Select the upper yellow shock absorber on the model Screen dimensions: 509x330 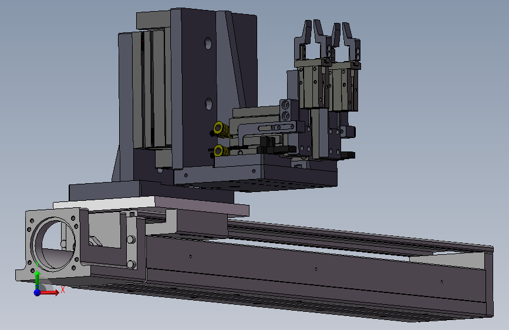point(222,129)
